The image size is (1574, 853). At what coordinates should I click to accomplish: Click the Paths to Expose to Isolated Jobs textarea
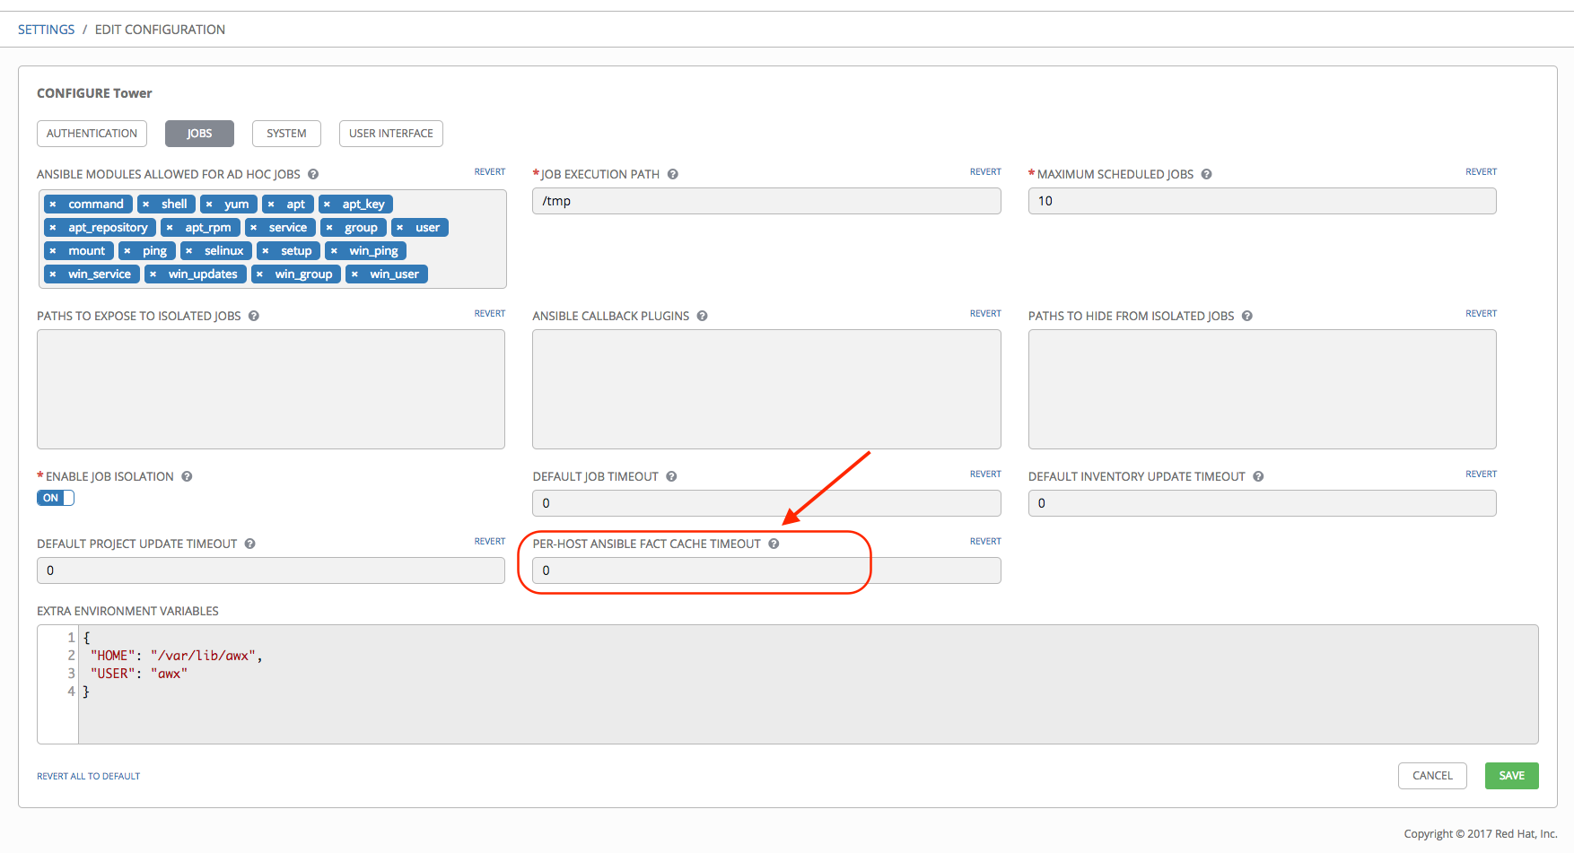click(x=271, y=389)
